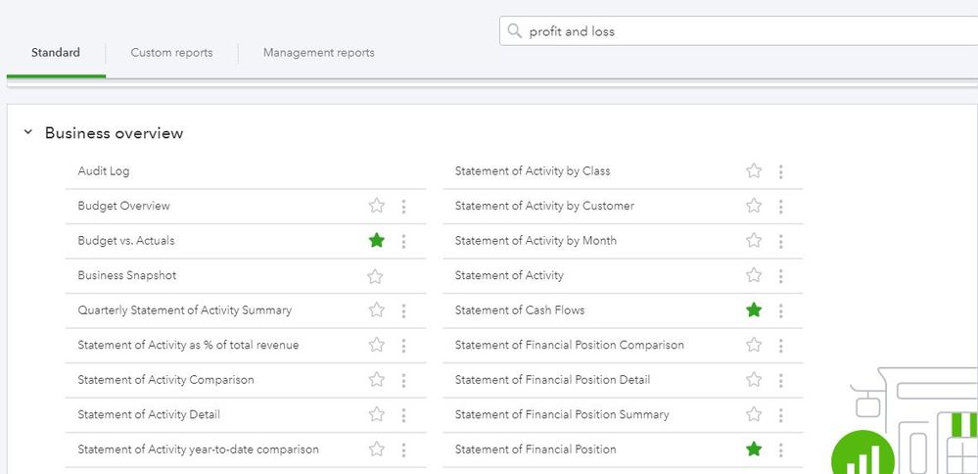
Task: Collapse the Business overview section
Action: (x=28, y=132)
